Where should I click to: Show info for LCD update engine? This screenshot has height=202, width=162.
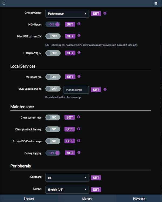(105, 89)
